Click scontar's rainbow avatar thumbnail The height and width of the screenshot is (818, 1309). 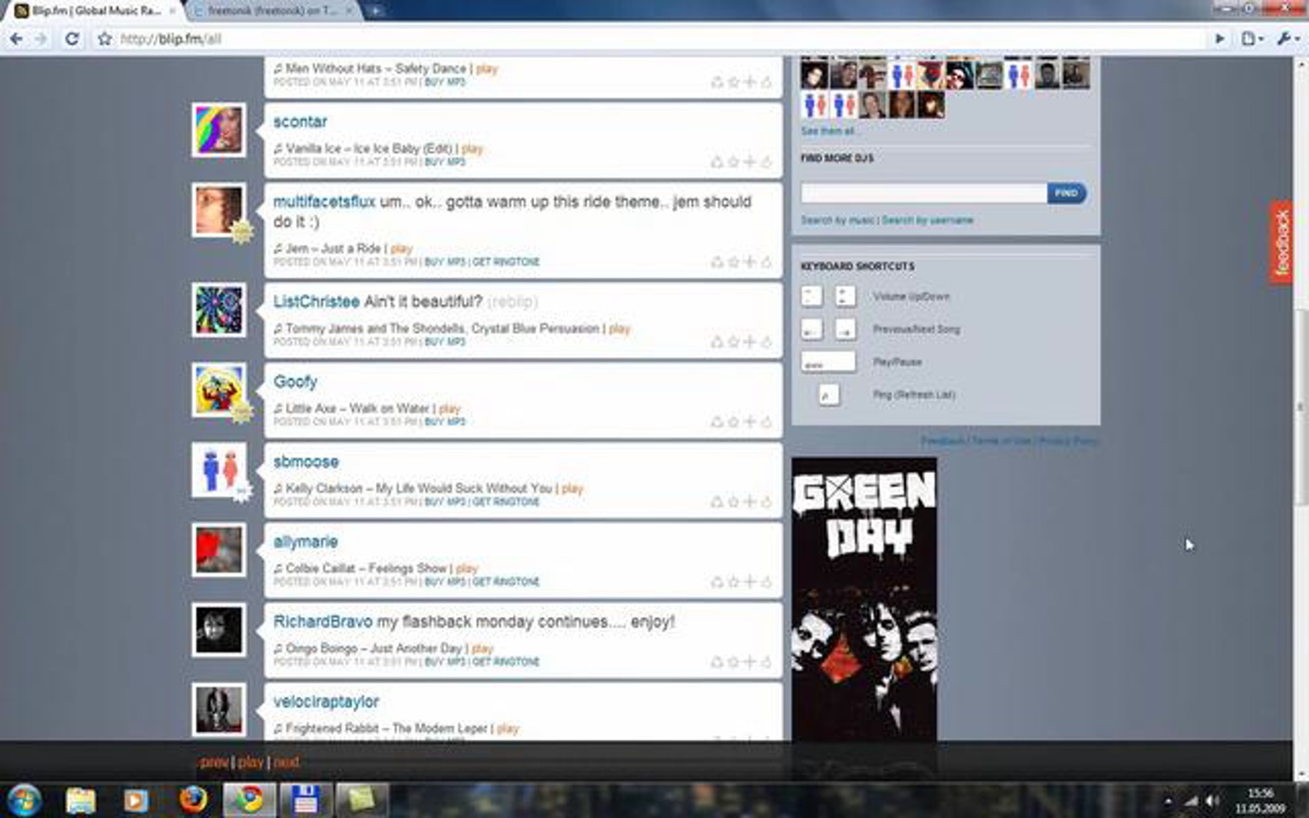point(219,130)
